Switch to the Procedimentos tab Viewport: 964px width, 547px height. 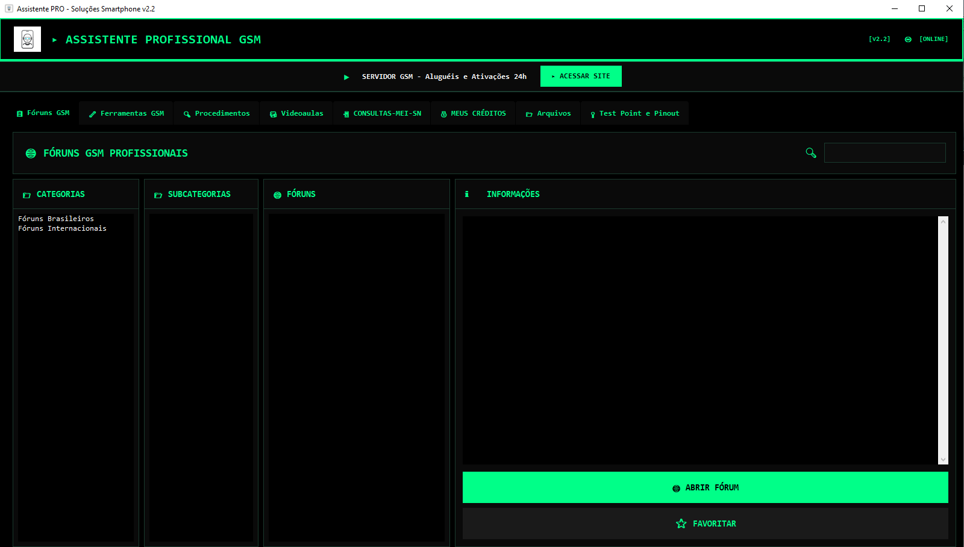[x=216, y=113]
